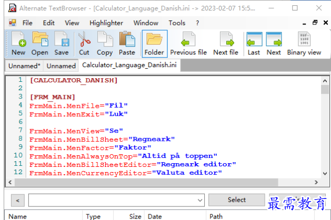331x220 pixels.
Task: Copy selection using the Copy icon
Action: [x=105, y=44]
